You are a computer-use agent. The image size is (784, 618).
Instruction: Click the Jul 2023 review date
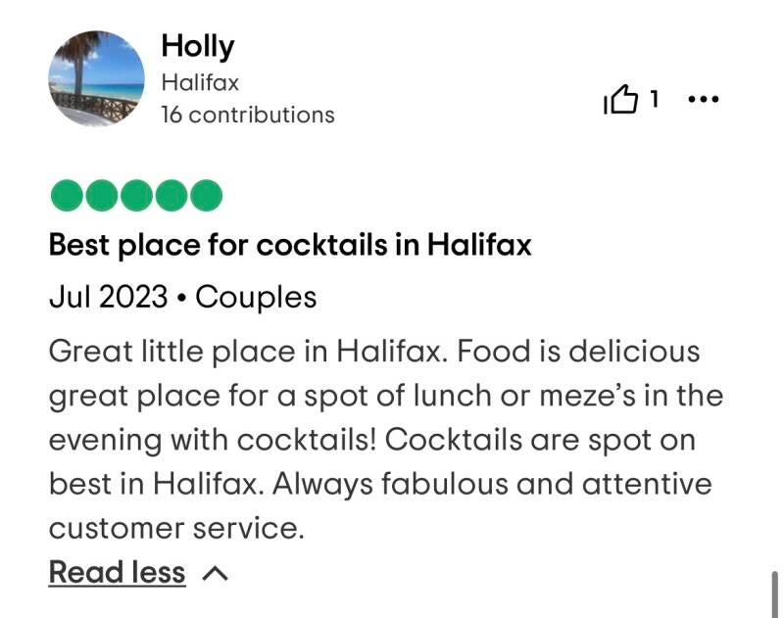coord(108,297)
